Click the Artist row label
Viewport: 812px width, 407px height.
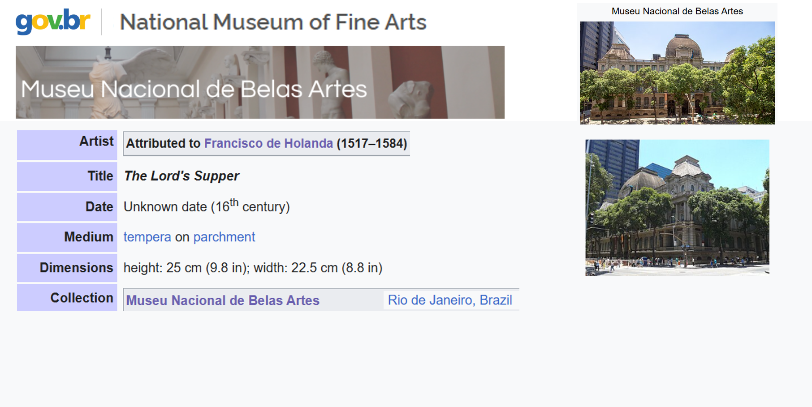[96, 141]
